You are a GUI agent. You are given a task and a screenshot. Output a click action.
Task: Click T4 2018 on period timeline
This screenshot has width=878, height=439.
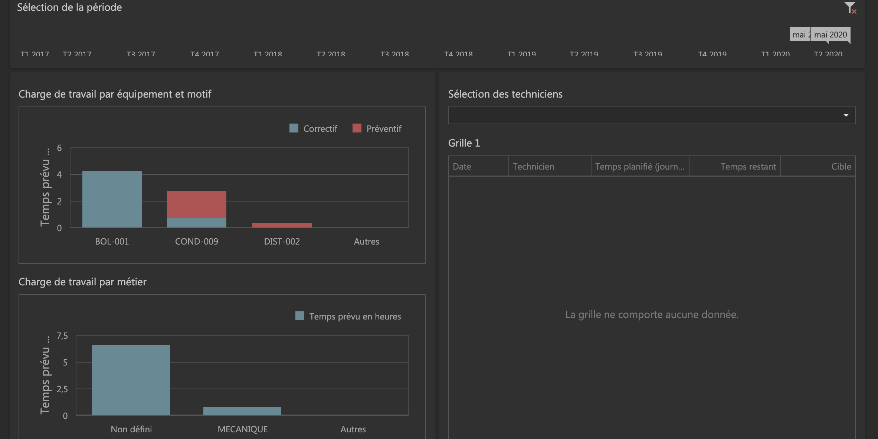click(x=459, y=54)
